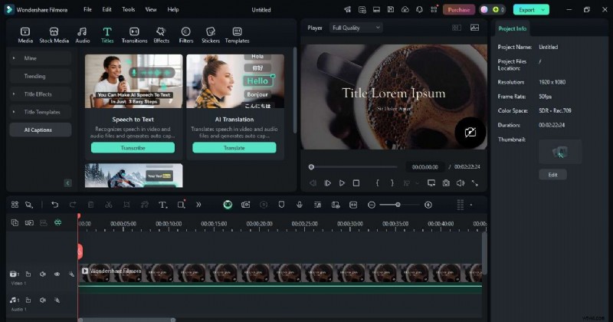Click the record voiceover microphone icon
The height and width of the screenshot is (322, 613).
tap(298, 205)
